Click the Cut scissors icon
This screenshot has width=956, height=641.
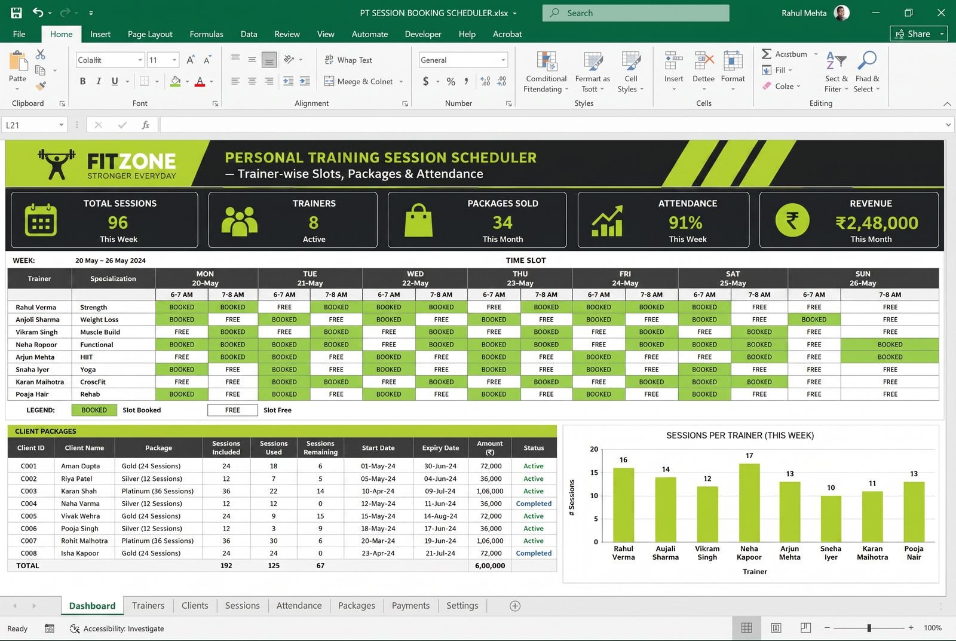point(40,54)
